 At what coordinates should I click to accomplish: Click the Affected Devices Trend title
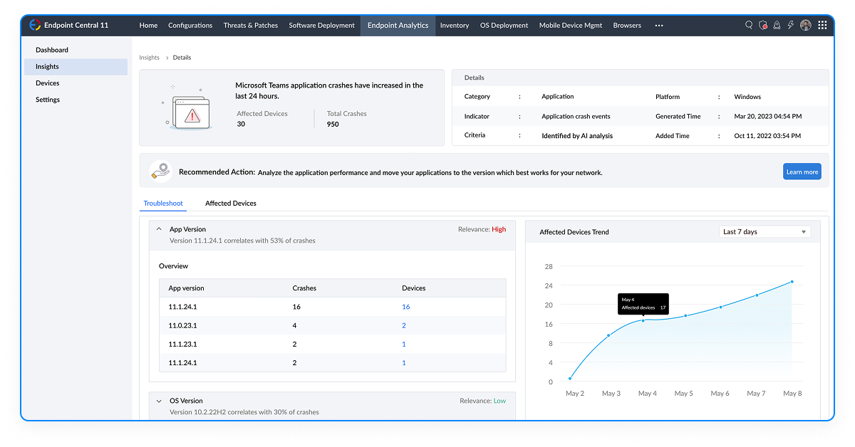pyautogui.click(x=574, y=232)
